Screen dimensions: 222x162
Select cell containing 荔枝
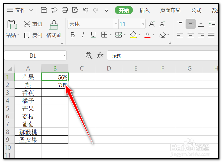pos(28,116)
